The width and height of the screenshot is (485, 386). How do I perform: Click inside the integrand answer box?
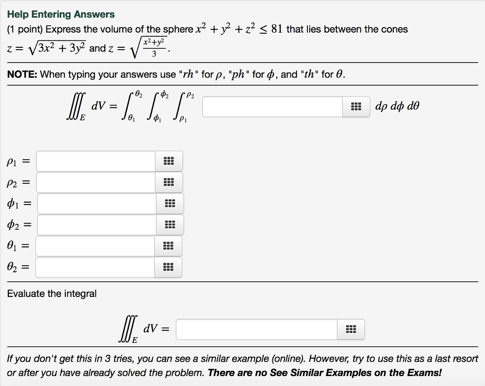coord(272,107)
